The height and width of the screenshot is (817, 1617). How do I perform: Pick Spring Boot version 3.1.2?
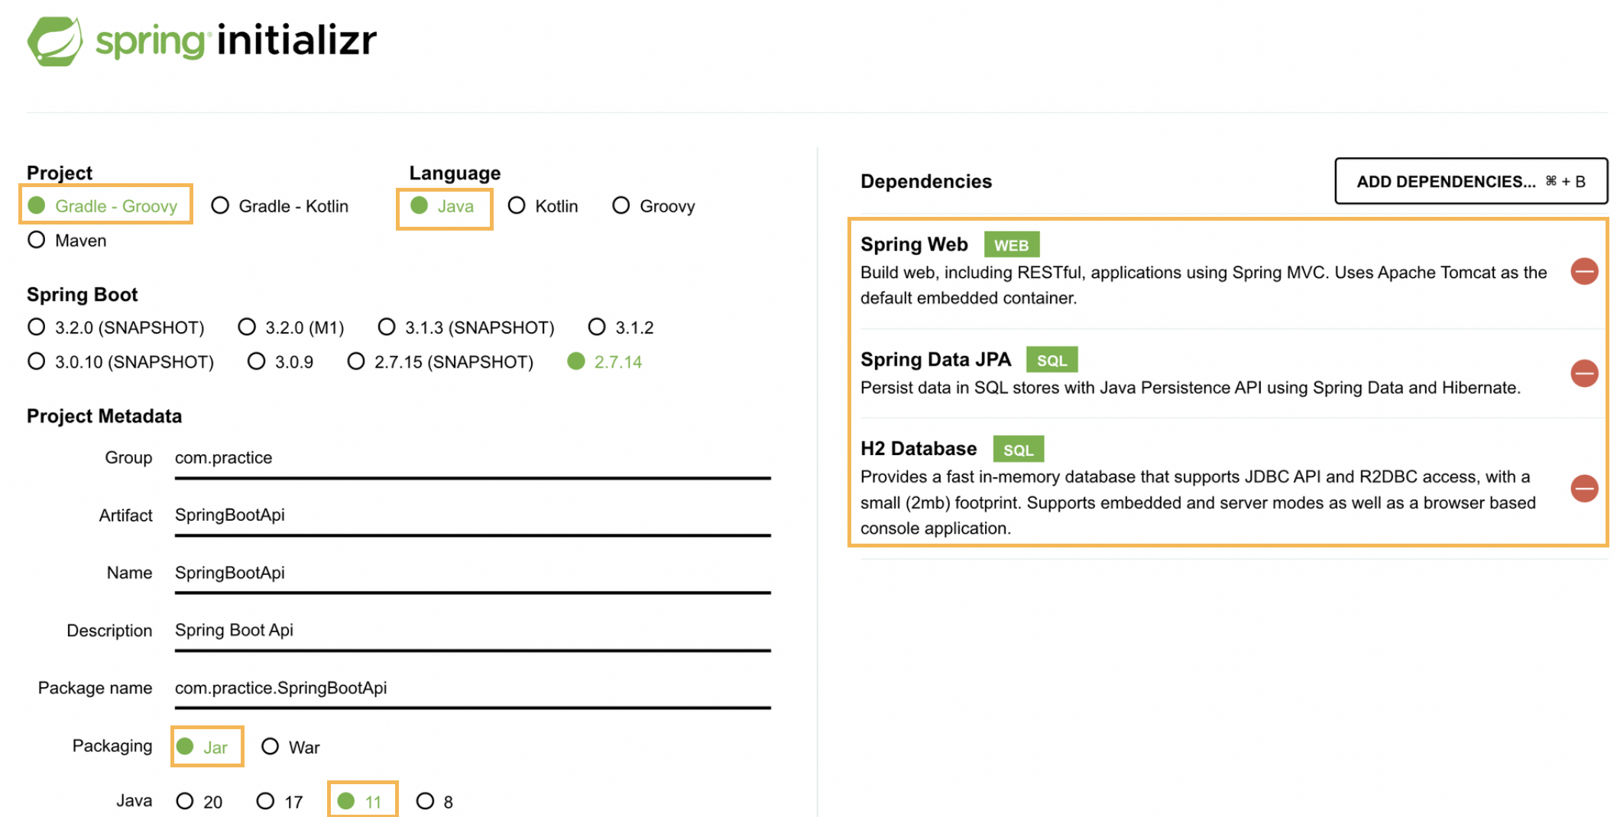tap(597, 328)
